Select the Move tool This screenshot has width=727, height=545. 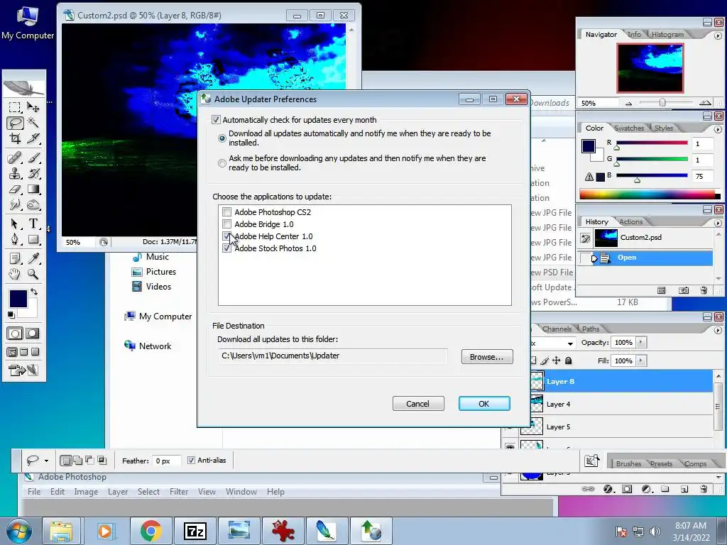[x=33, y=108]
